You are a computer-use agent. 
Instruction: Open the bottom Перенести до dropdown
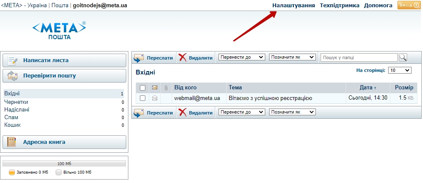click(242, 112)
